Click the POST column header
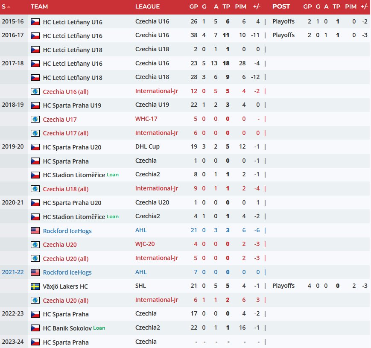This screenshot has height=348, width=371. 281,7
